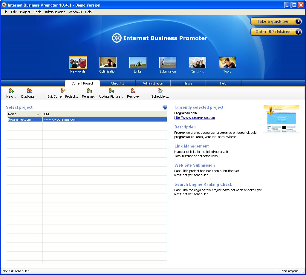Open the Optimization module icon

coord(108,62)
